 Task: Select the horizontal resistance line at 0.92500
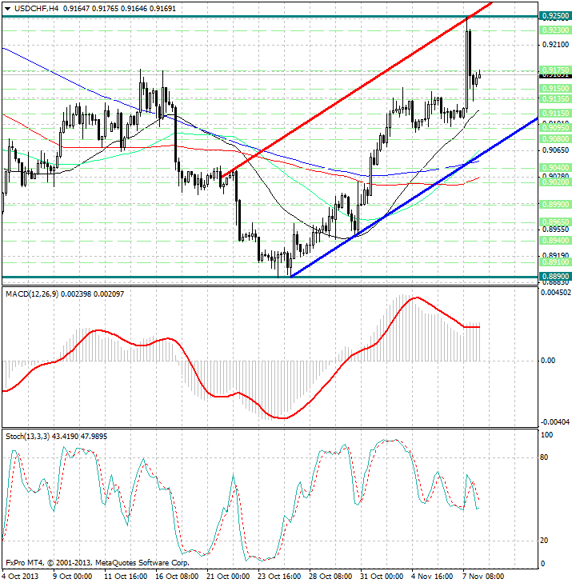[270, 16]
